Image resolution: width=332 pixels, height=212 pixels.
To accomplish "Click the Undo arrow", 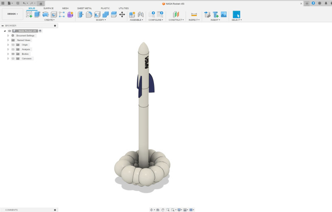I will (x=24, y=3).
